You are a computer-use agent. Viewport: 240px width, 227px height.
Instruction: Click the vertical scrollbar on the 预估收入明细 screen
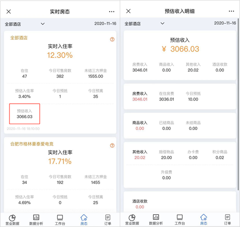click(x=238, y=106)
